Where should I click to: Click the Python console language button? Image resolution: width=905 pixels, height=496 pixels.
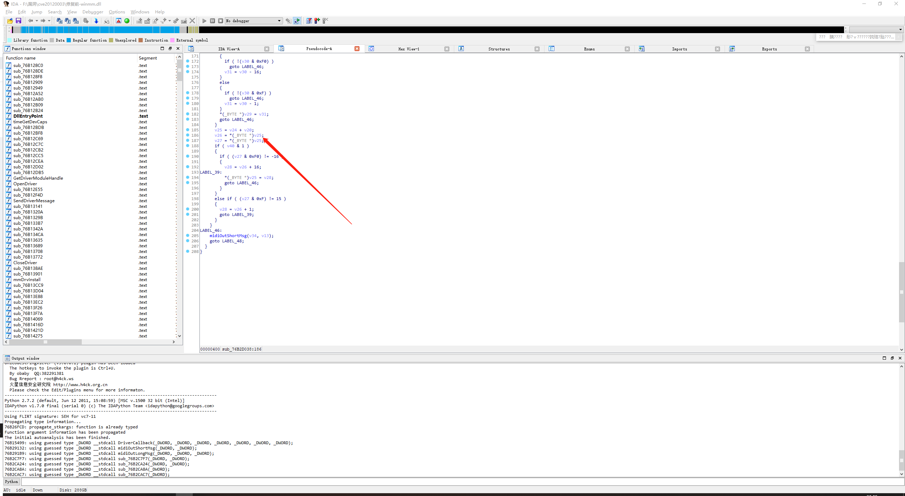12,482
